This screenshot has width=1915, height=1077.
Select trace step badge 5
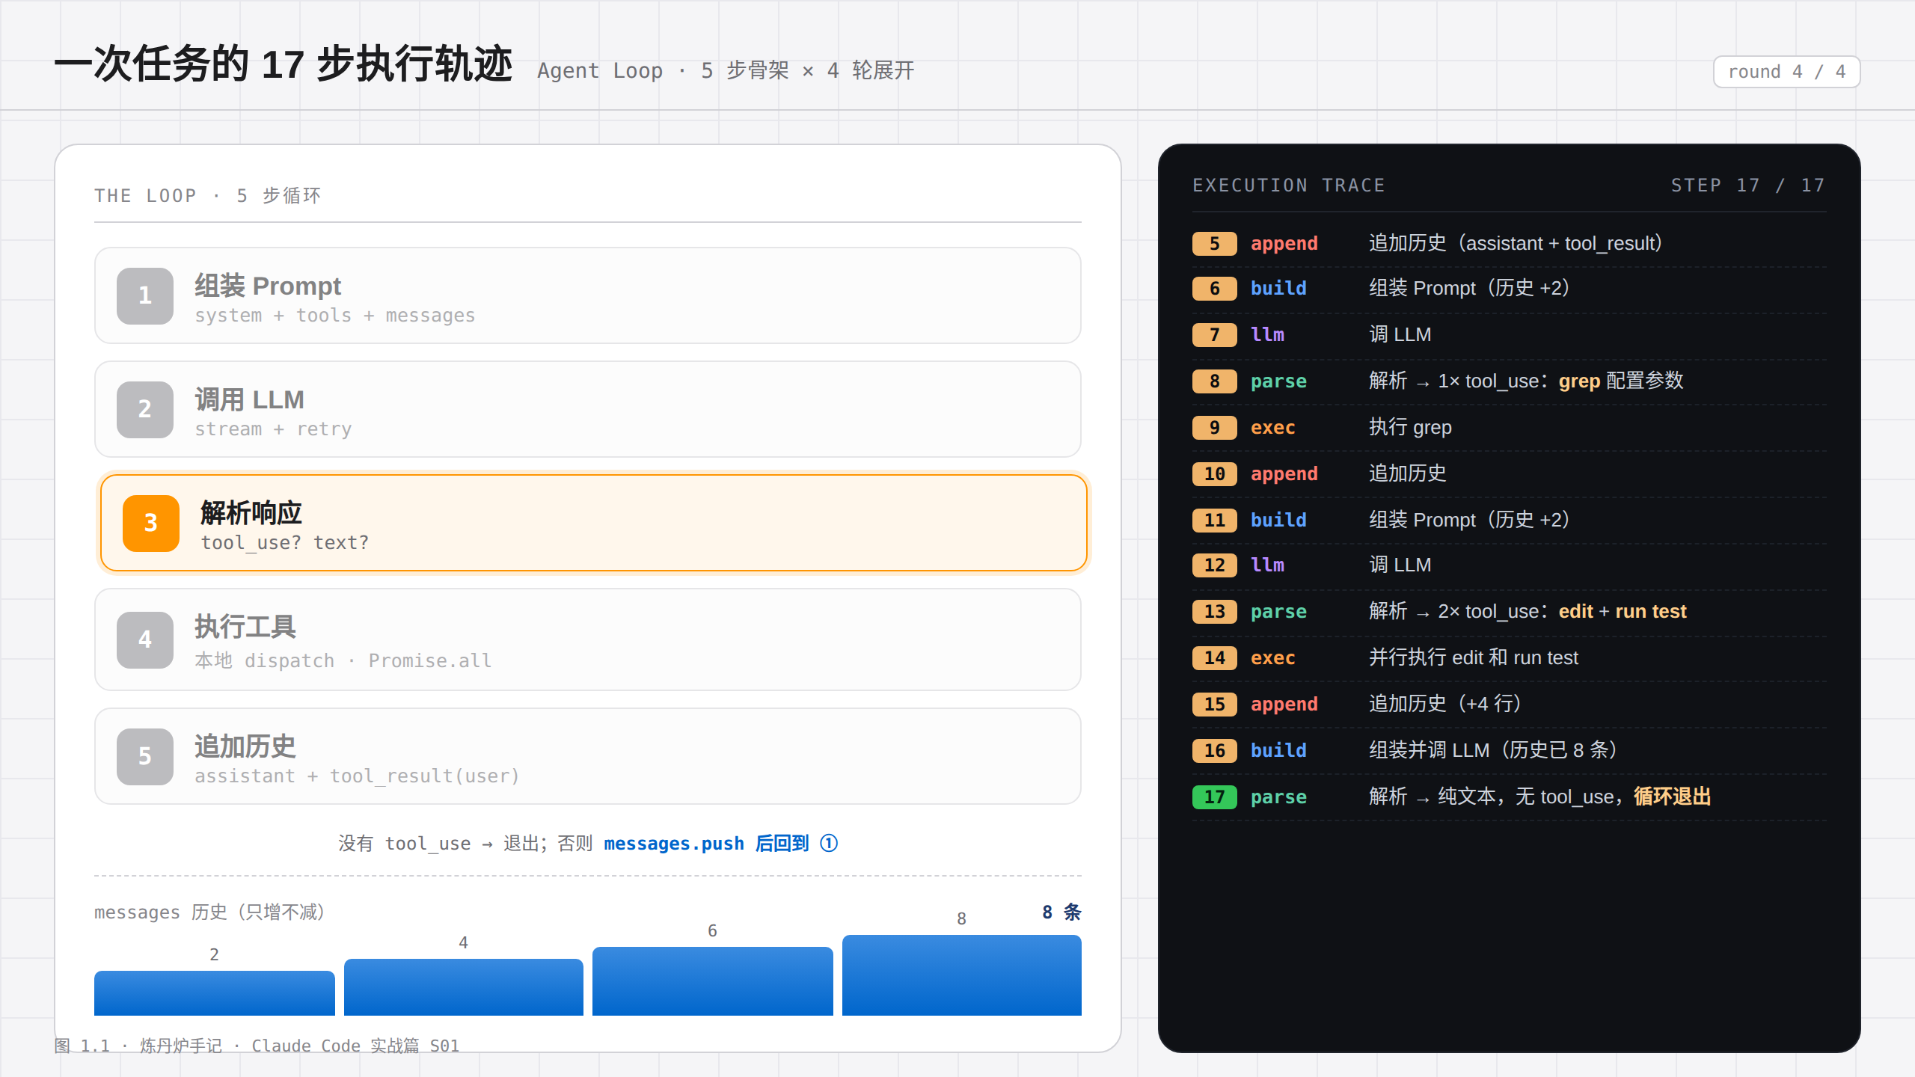[x=1214, y=244]
